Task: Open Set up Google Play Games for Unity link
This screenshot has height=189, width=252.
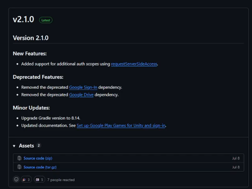Action: [121, 126]
